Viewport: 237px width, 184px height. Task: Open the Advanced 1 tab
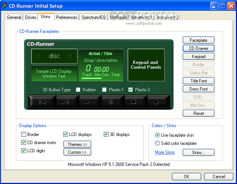pos(141,17)
